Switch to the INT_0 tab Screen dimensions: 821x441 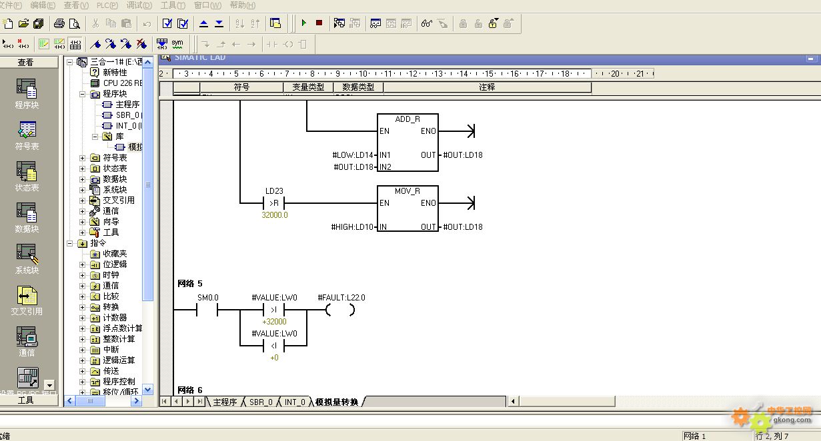click(x=295, y=402)
